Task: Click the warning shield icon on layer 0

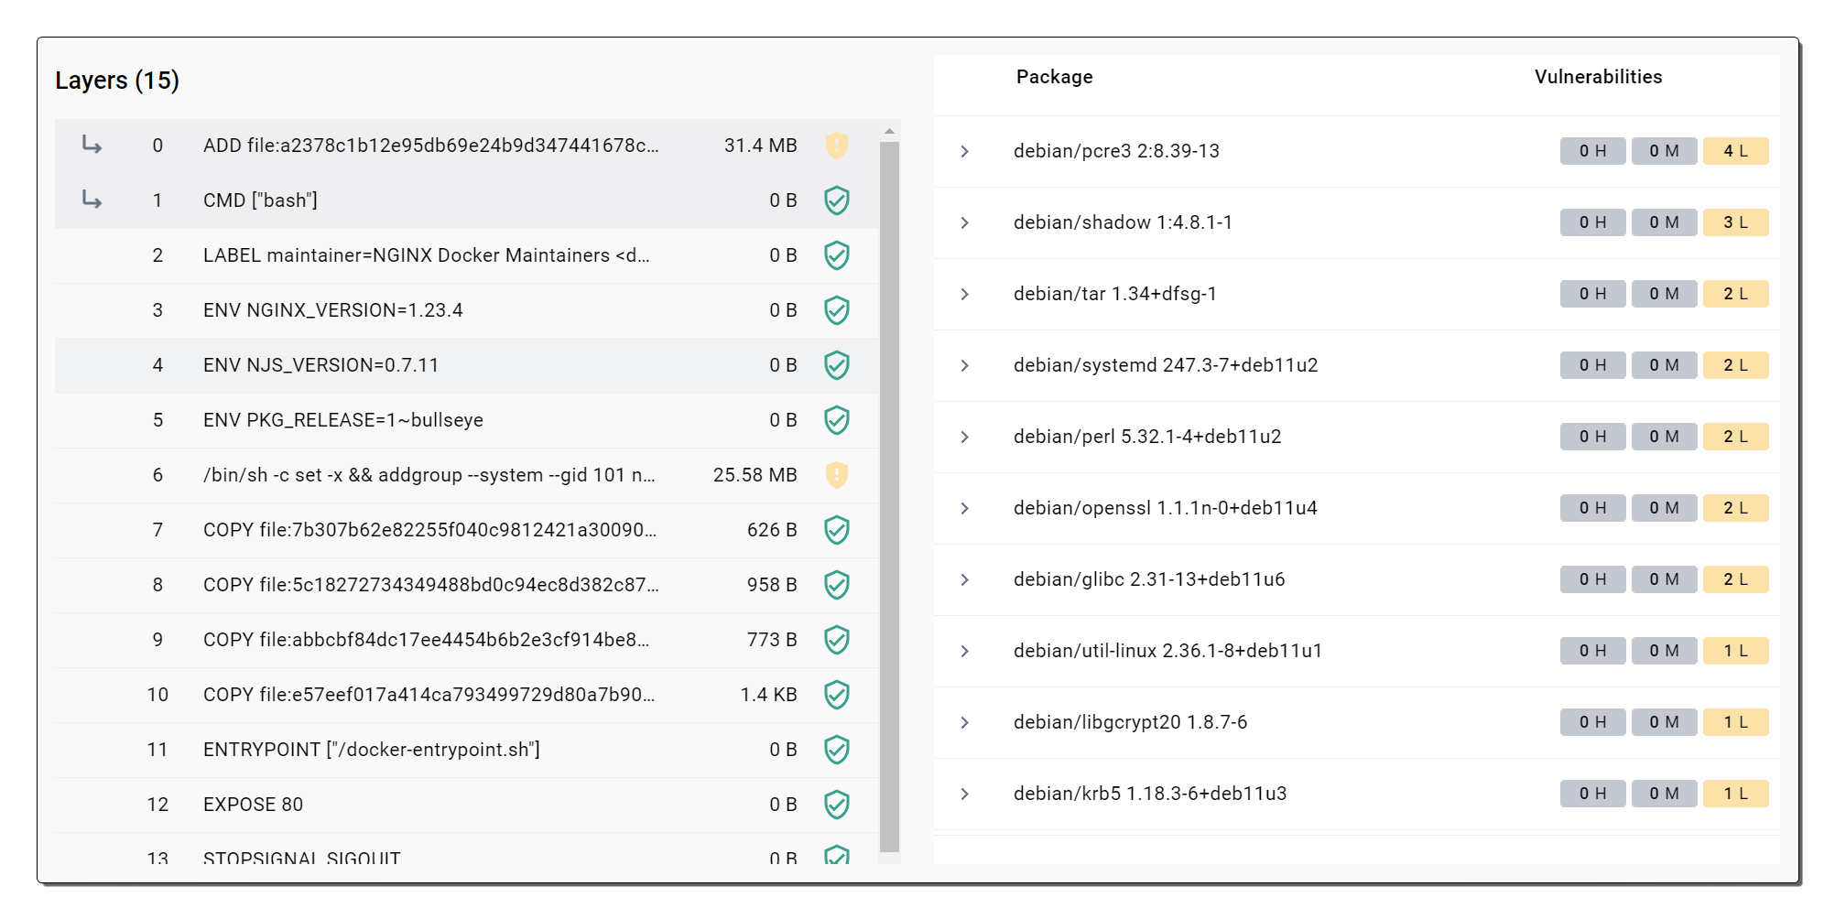Action: [836, 146]
